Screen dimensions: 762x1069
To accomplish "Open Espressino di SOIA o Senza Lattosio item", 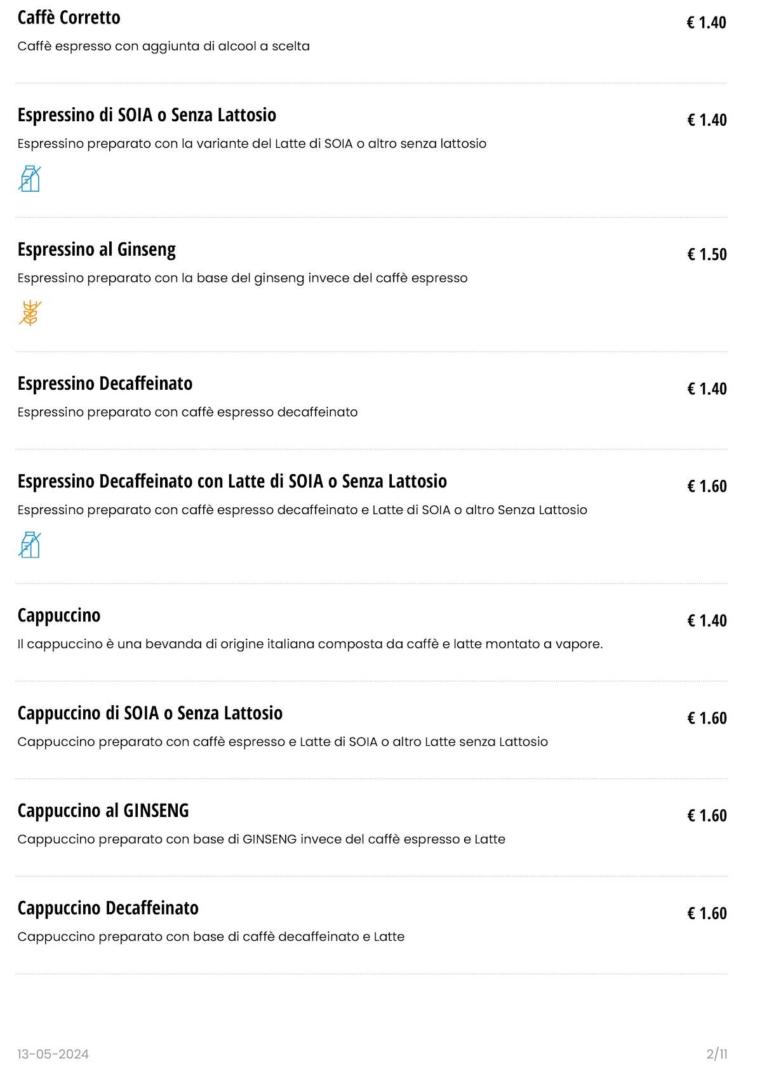I will [x=147, y=116].
